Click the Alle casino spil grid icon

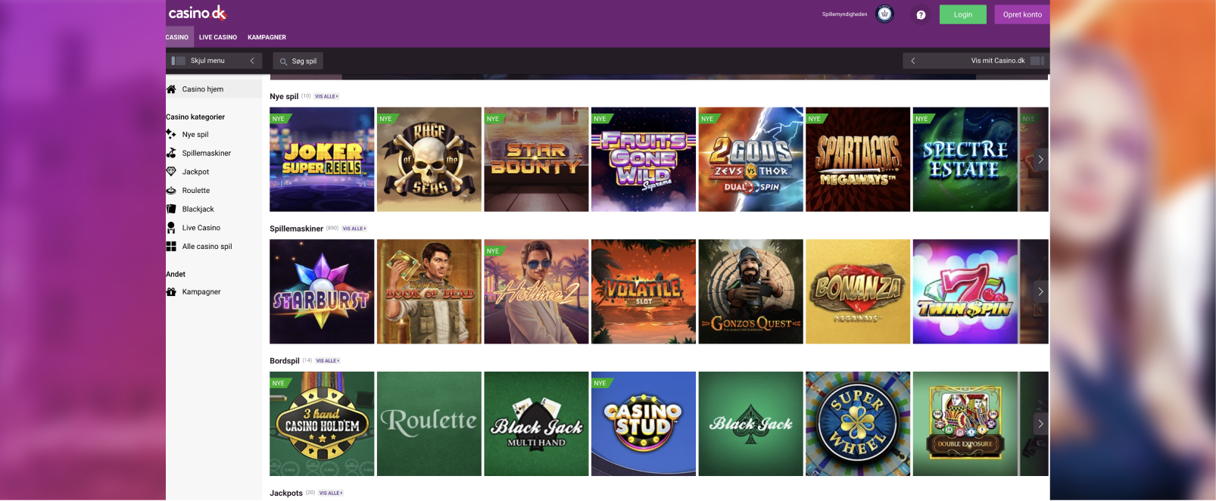[171, 247]
